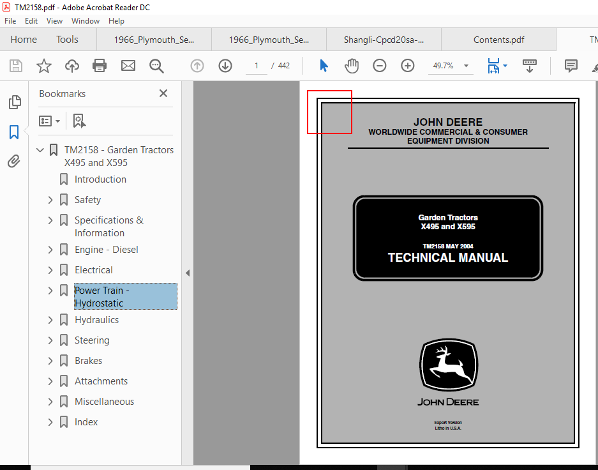Screen dimensions: 598x470
Task: Open the Page Thumbnails panel
Action: [15, 102]
